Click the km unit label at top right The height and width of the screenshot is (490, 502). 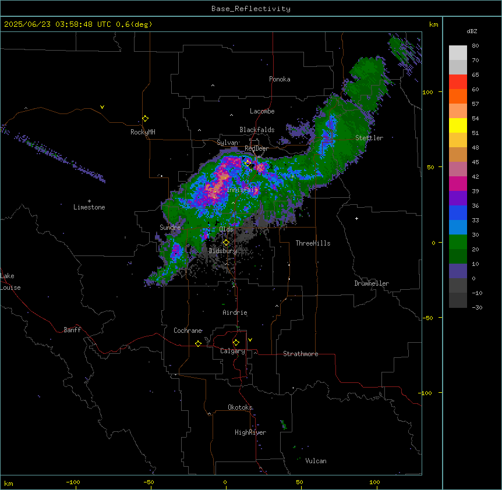point(434,24)
